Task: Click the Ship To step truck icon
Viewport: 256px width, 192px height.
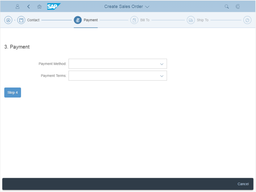Action: pyautogui.click(x=191, y=20)
